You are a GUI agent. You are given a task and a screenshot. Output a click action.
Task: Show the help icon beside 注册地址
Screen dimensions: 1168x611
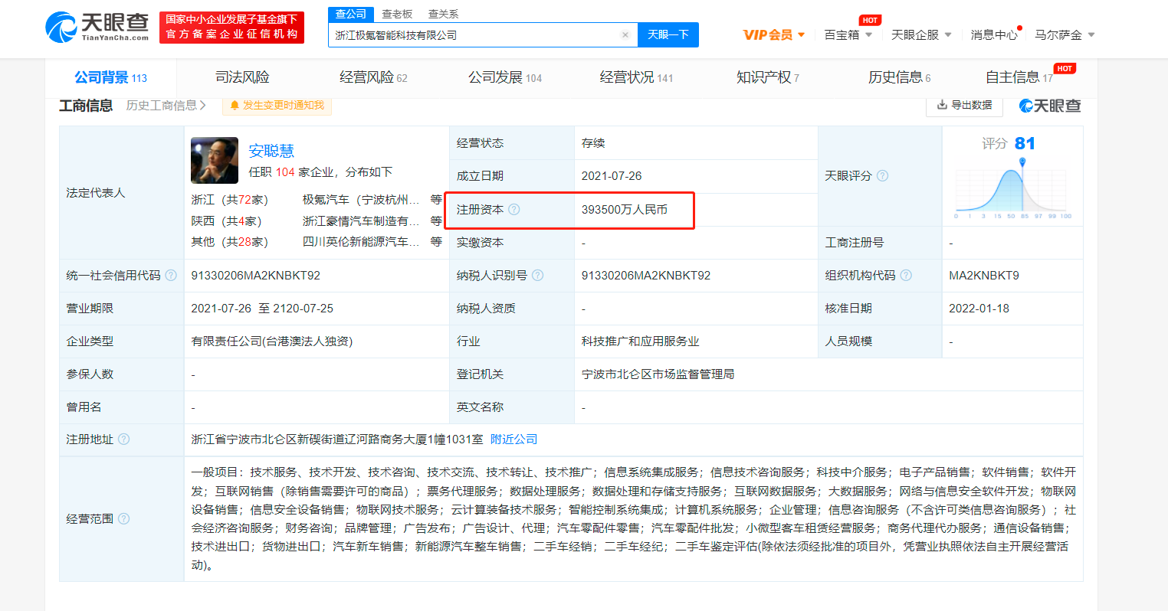[123, 439]
